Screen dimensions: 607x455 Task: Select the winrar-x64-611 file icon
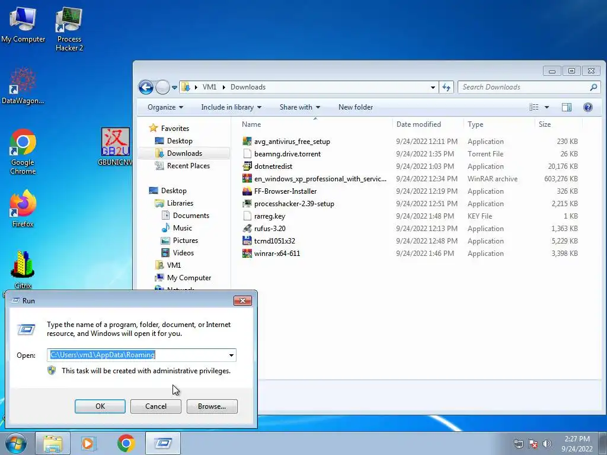(x=247, y=254)
